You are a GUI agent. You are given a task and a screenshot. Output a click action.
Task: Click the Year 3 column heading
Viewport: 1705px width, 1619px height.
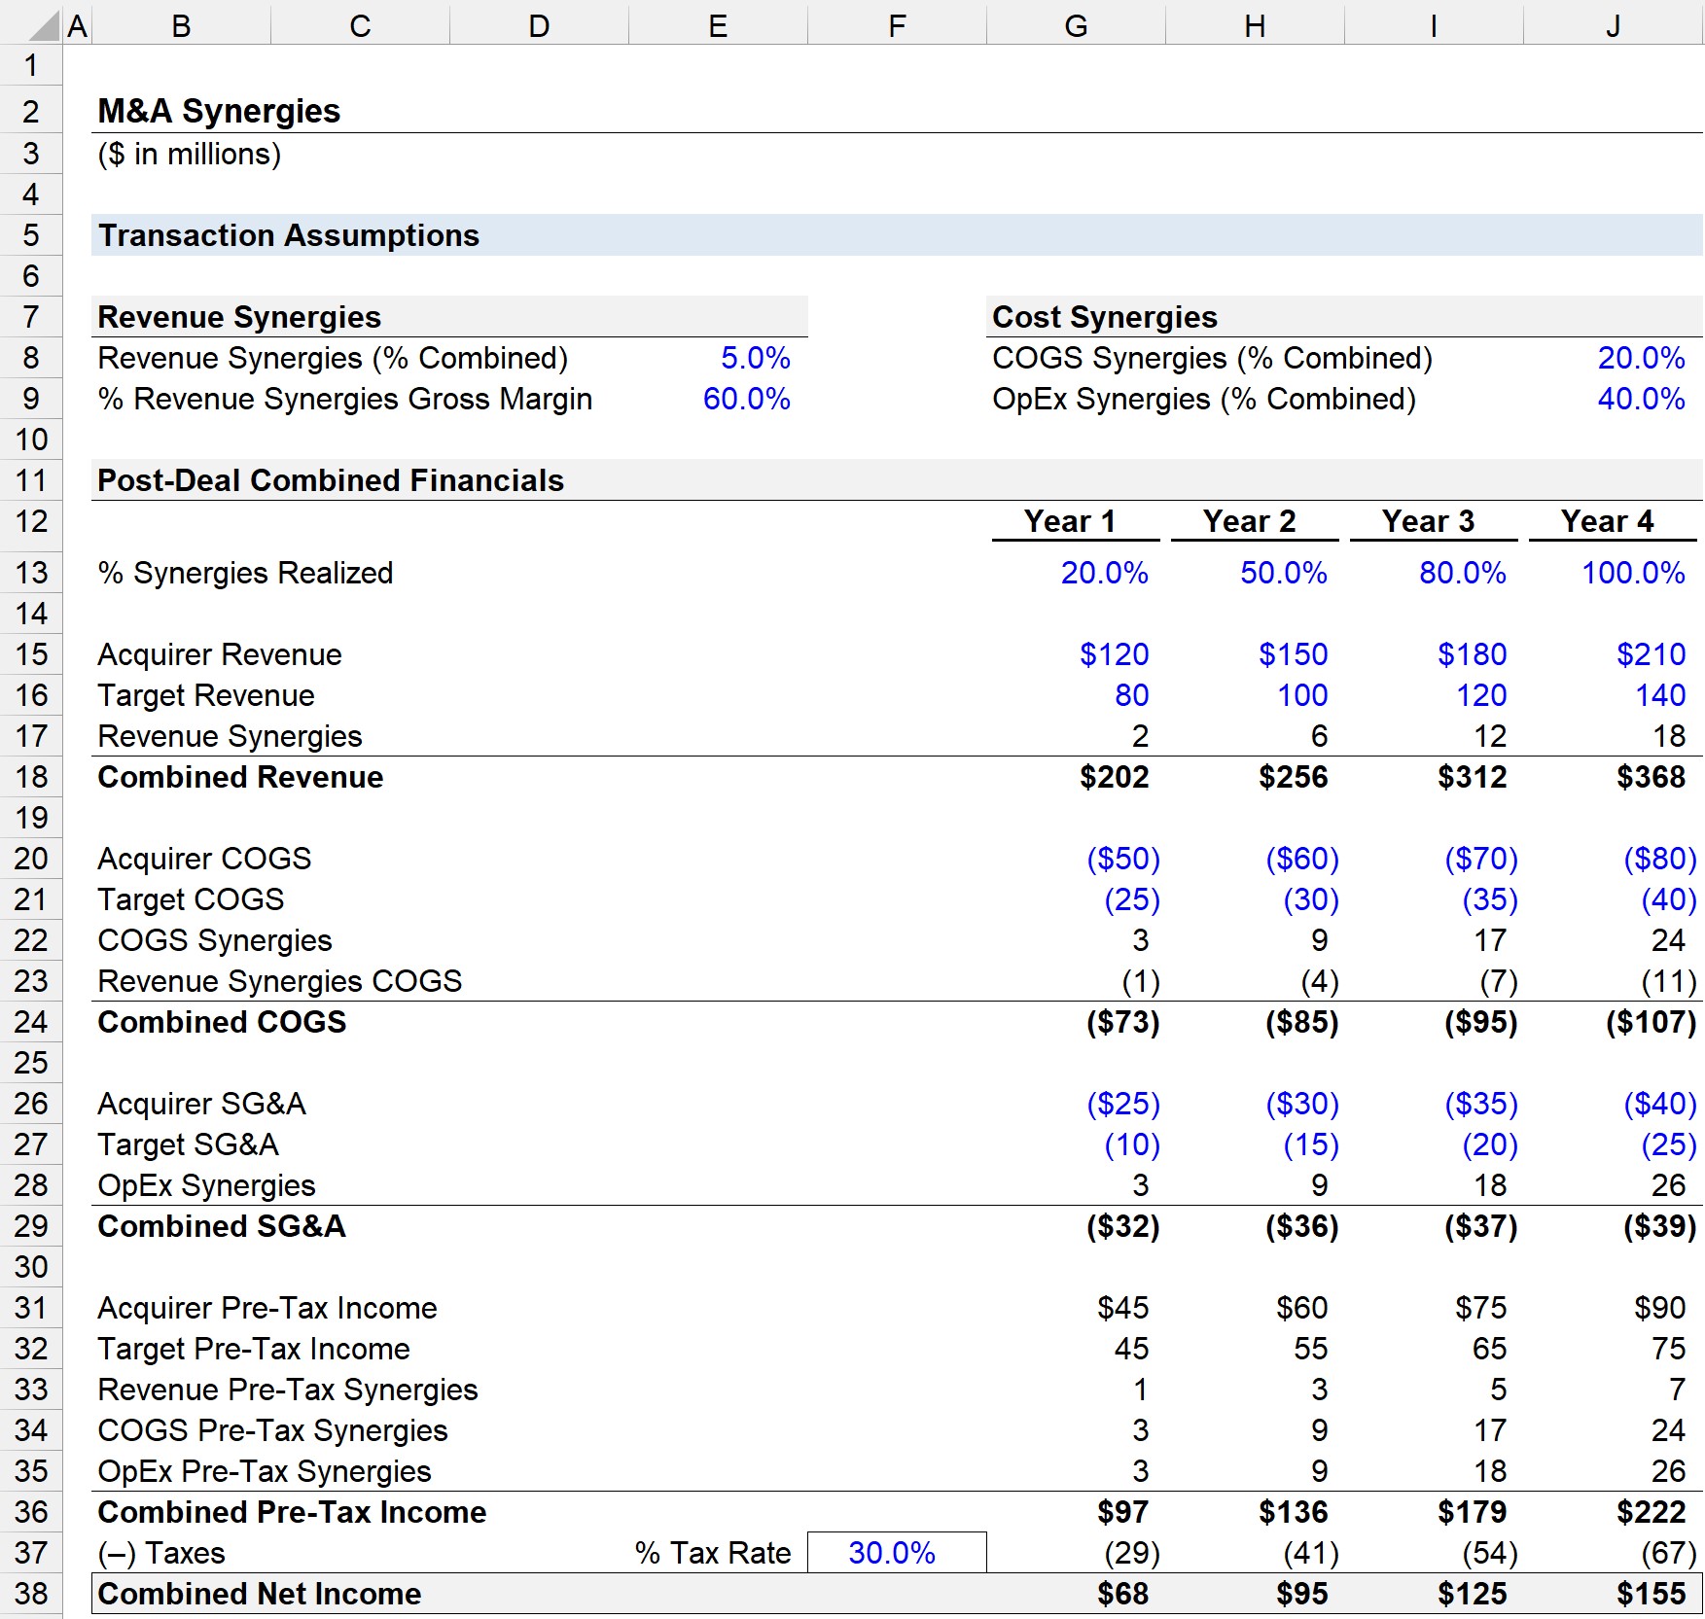pos(1428,521)
